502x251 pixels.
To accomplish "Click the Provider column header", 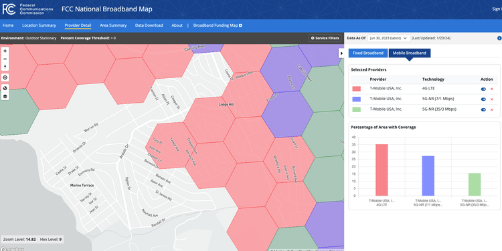I will tap(378, 79).
